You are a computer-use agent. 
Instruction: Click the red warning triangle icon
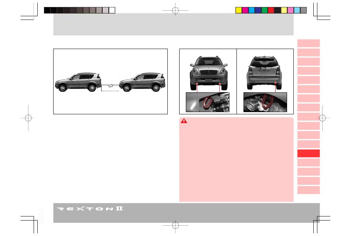point(184,121)
